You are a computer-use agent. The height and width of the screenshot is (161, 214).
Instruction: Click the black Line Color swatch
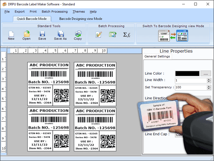tap(187, 73)
